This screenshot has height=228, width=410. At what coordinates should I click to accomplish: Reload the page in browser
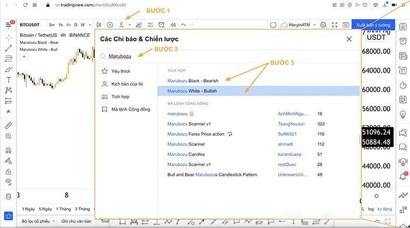[x=25, y=5]
